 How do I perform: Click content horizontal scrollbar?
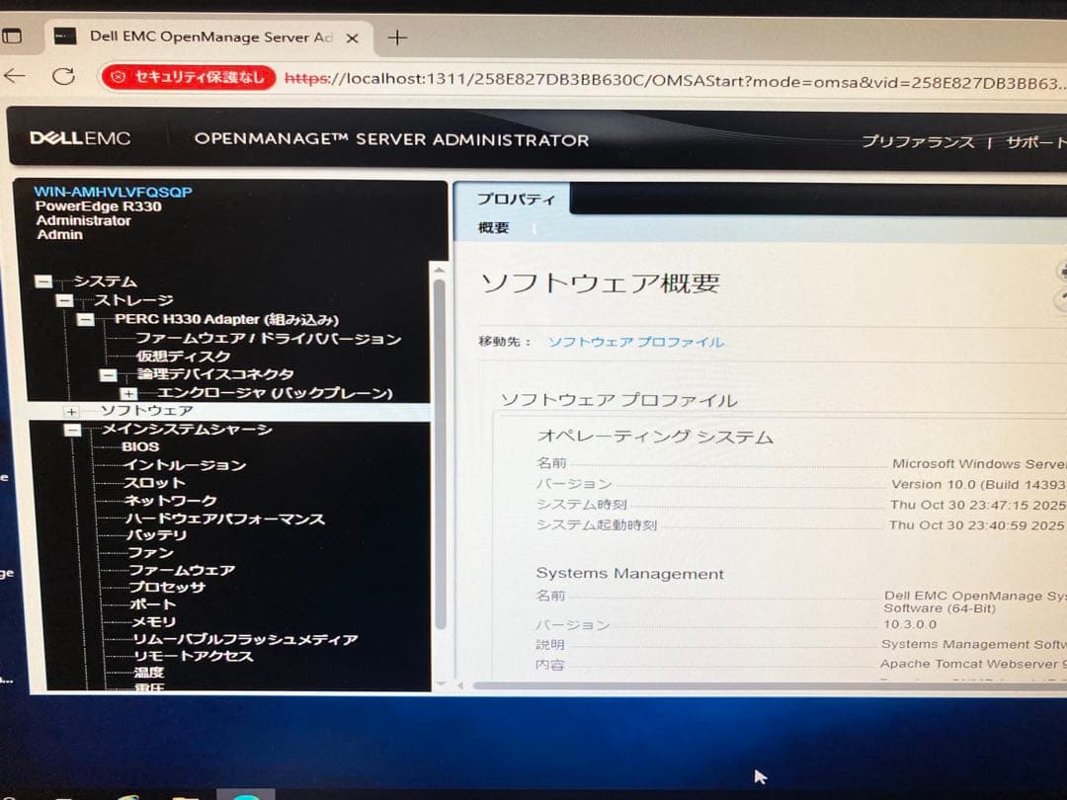click(769, 685)
